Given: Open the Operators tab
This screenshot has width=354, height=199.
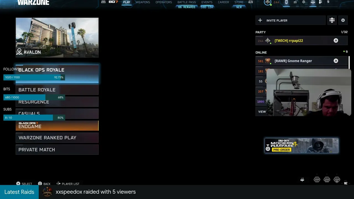Looking at the screenshot, I should 164,2.
